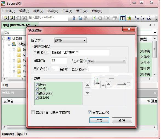
Task: Open the 文件(F) menu
Action: click(x=10, y=11)
